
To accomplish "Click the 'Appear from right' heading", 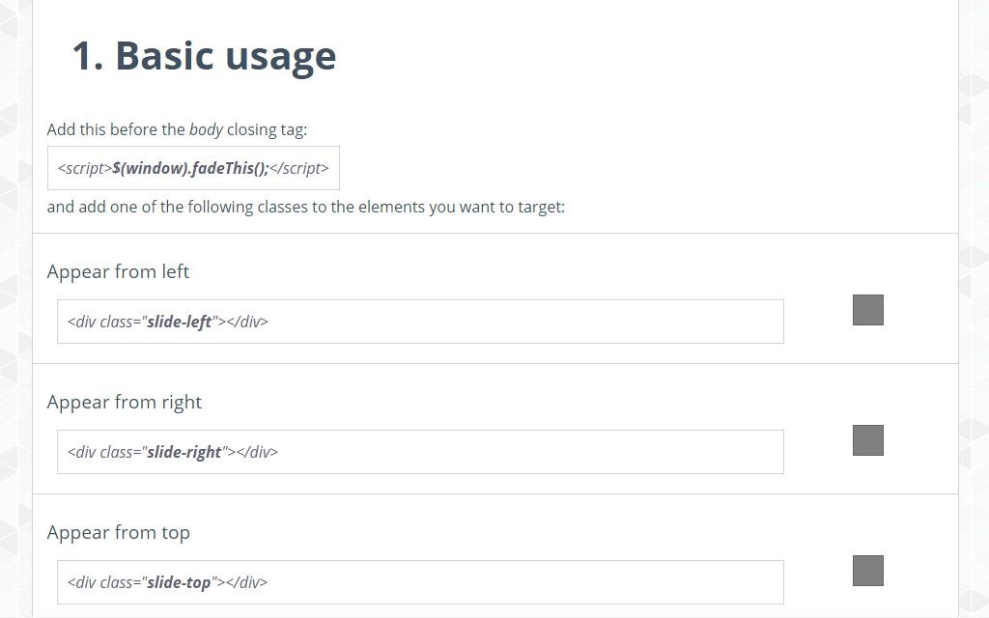I will click(125, 403).
